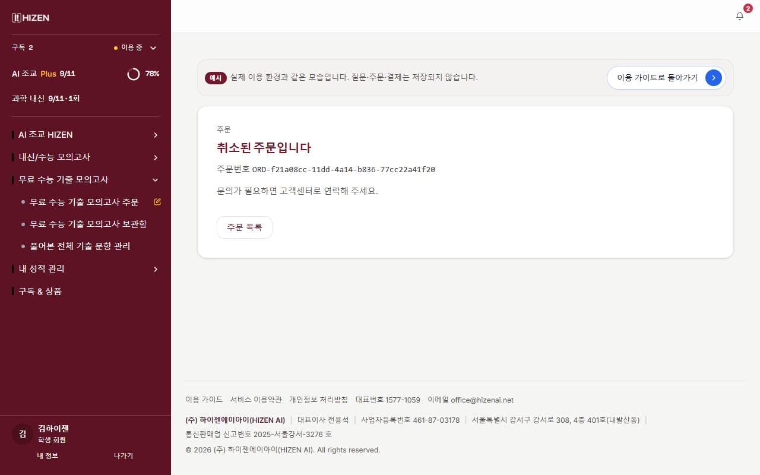
Task: Open 개인정보 처리방침 footer link
Action: pyautogui.click(x=318, y=400)
